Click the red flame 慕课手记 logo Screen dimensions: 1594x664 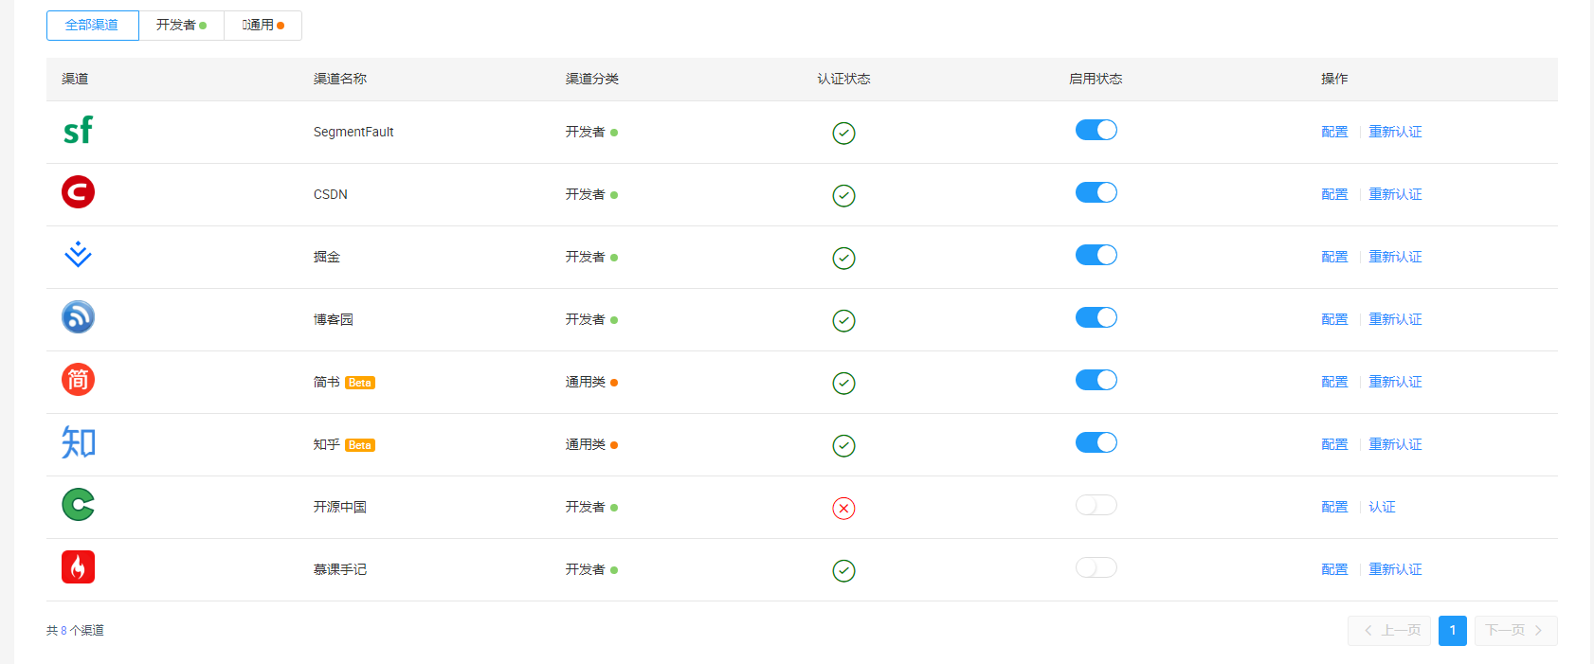coord(78,567)
